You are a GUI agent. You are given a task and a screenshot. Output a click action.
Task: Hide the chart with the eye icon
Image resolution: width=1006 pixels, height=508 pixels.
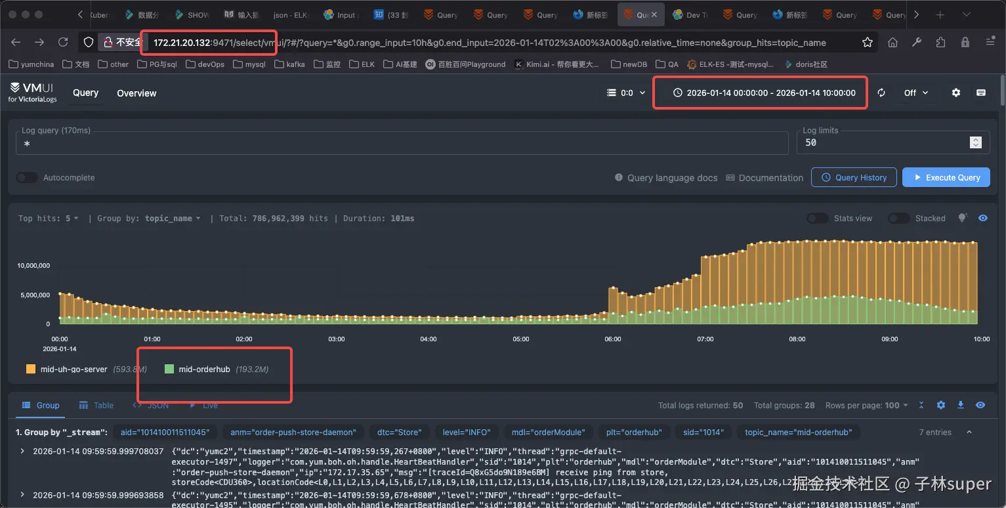983,218
